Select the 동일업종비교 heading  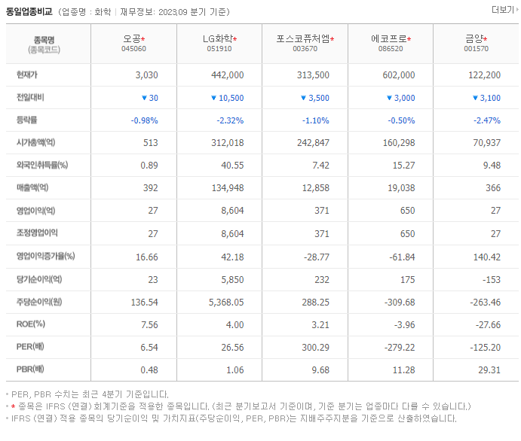pos(29,12)
